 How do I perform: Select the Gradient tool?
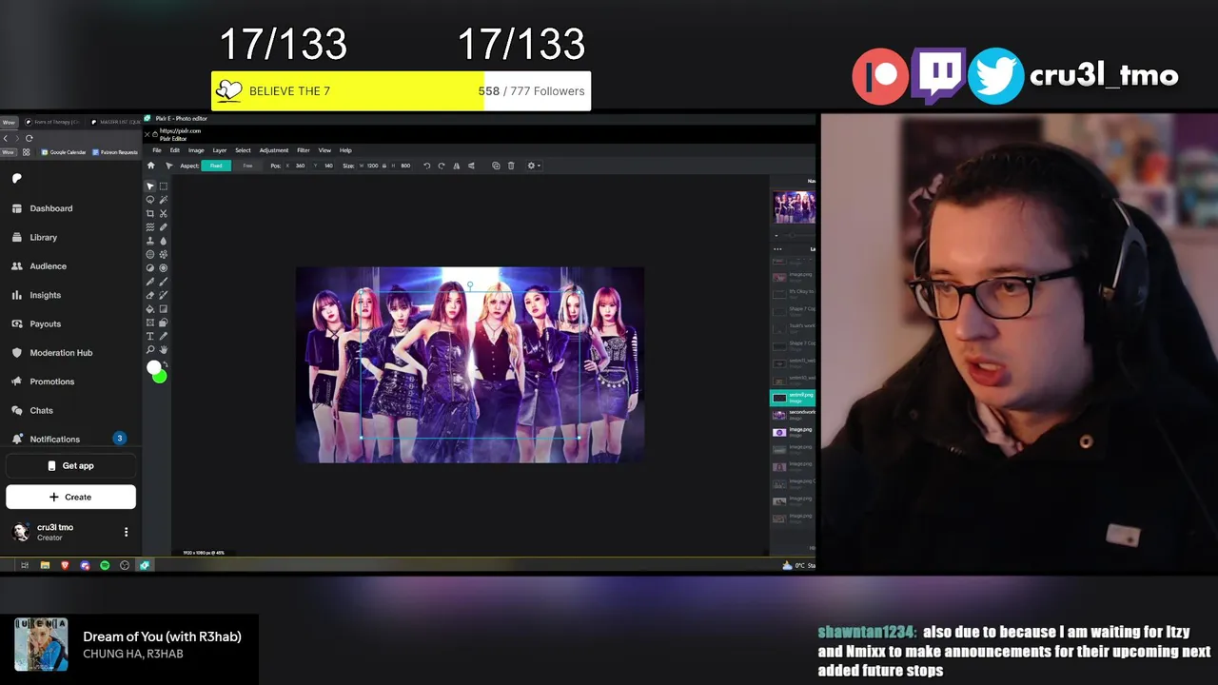click(164, 309)
